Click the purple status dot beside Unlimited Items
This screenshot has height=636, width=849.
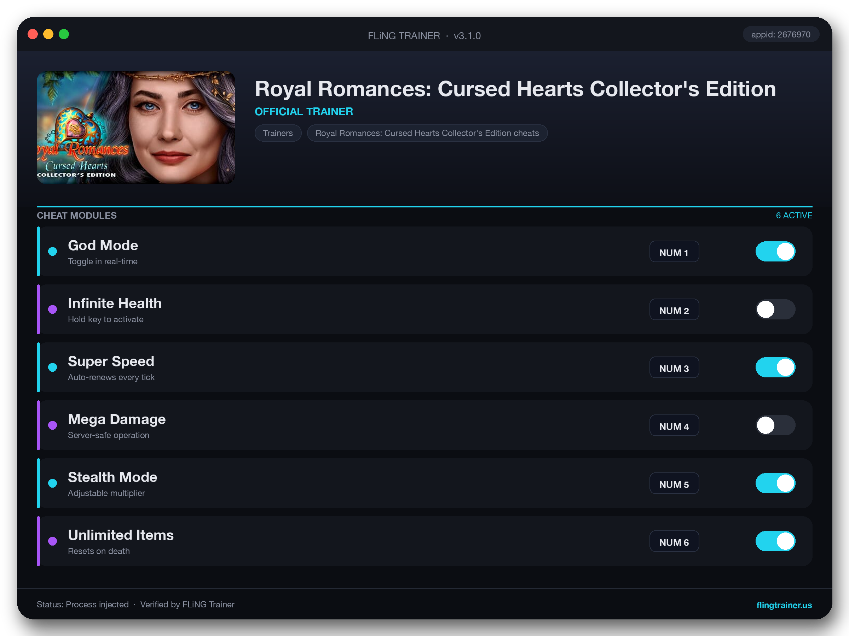pos(53,541)
